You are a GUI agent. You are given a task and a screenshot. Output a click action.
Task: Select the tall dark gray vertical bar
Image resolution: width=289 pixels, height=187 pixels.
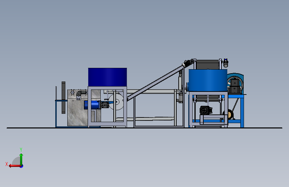tap(63, 97)
